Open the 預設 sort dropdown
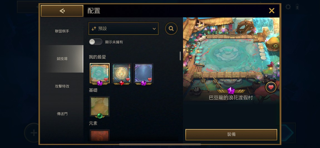The width and height of the screenshot is (320, 148). click(124, 29)
